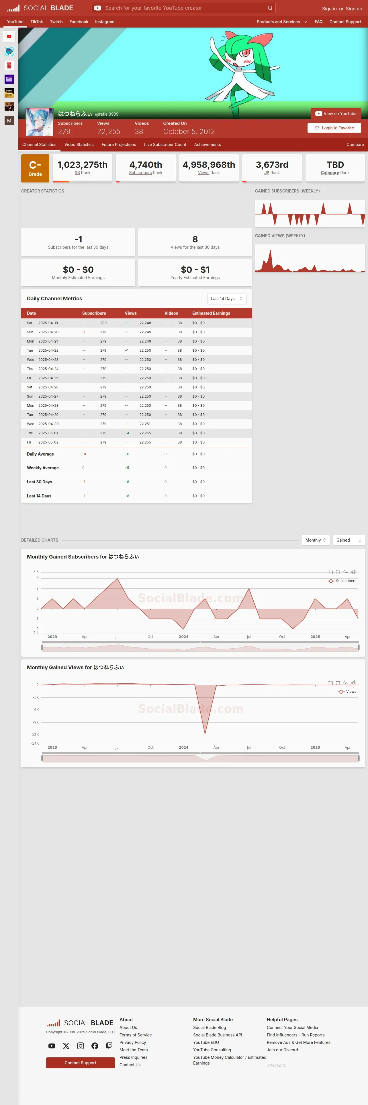Image resolution: width=368 pixels, height=1105 pixels.
Task: Click footer Contact Support button
Action: click(x=81, y=1063)
